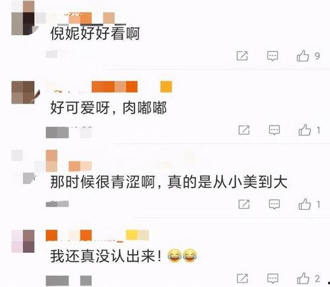The height and width of the screenshot is (287, 330).
Task: Like the '好可爱呀，肉嘟嘟' comment
Action: tap(304, 130)
